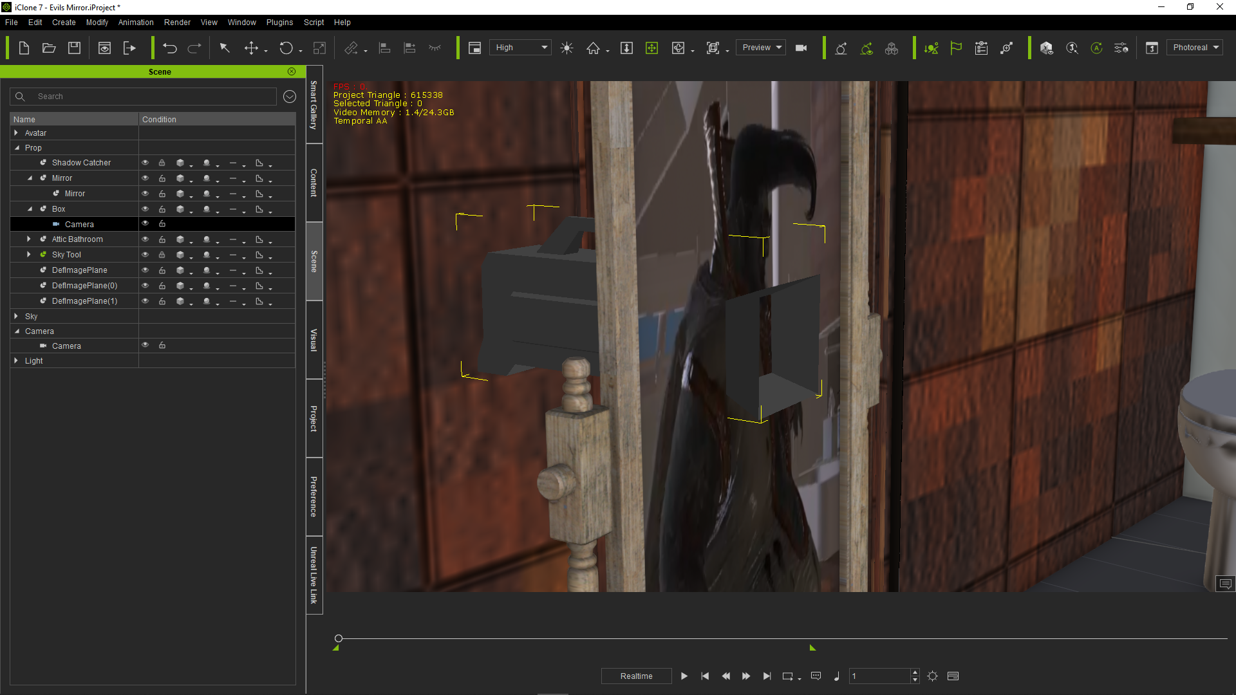The height and width of the screenshot is (695, 1236).
Task: Open the timeline panel icon
Action: click(953, 676)
